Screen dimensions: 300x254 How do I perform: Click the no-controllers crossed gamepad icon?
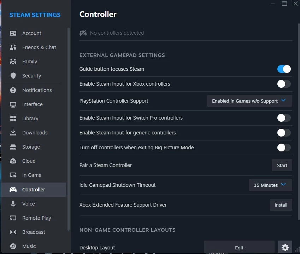(x=83, y=33)
